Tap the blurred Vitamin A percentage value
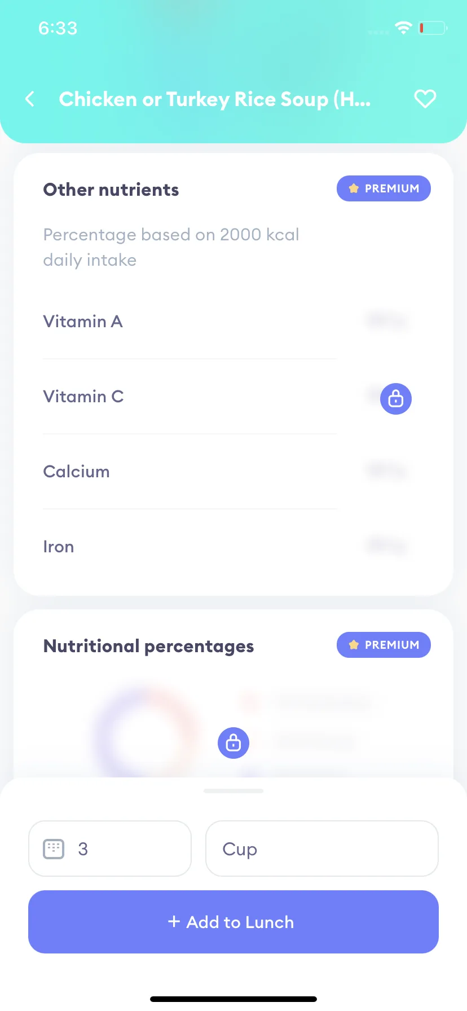 click(x=387, y=321)
